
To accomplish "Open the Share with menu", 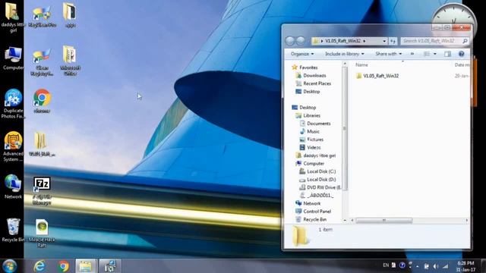I will [x=388, y=54].
